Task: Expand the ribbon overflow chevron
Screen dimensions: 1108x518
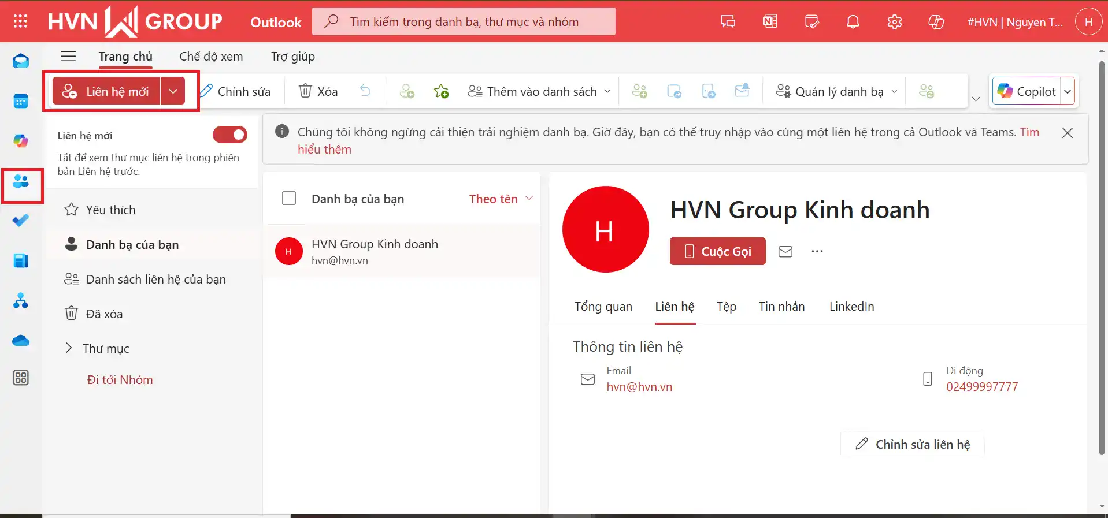Action: 976,99
